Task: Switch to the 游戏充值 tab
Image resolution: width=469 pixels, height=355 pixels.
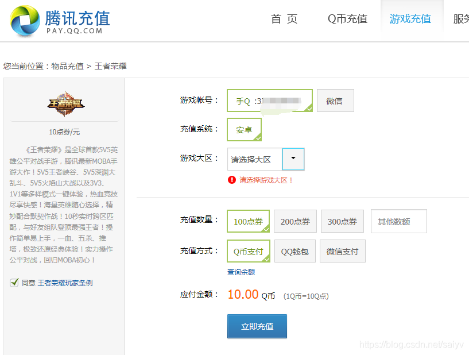Action: 410,19
